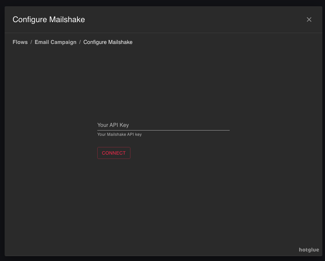The image size is (325, 261).
Task: Click the 'Your Mailshake API key' helper text
Action: [x=119, y=134]
